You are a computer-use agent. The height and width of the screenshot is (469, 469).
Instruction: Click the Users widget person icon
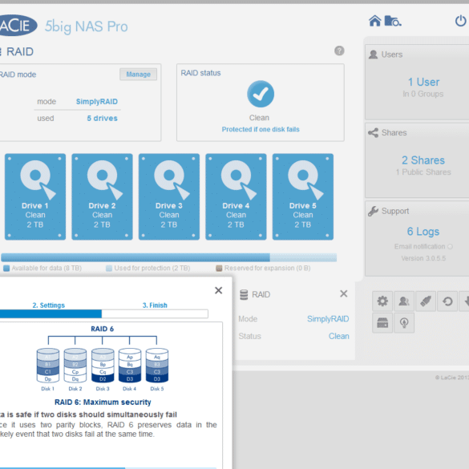tap(373, 55)
